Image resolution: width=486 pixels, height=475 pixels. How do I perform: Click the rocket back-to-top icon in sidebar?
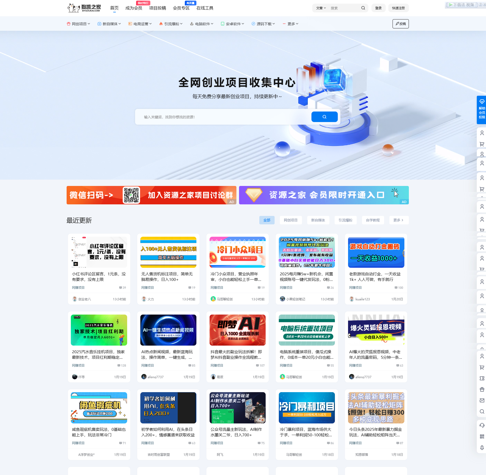coord(482,448)
